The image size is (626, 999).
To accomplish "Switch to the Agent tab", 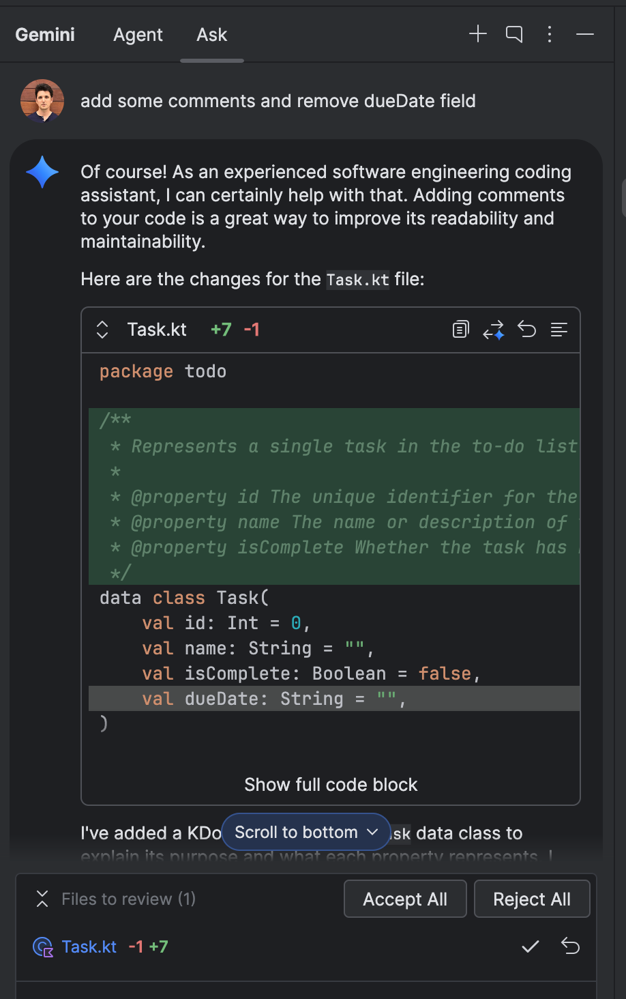I will point(138,34).
